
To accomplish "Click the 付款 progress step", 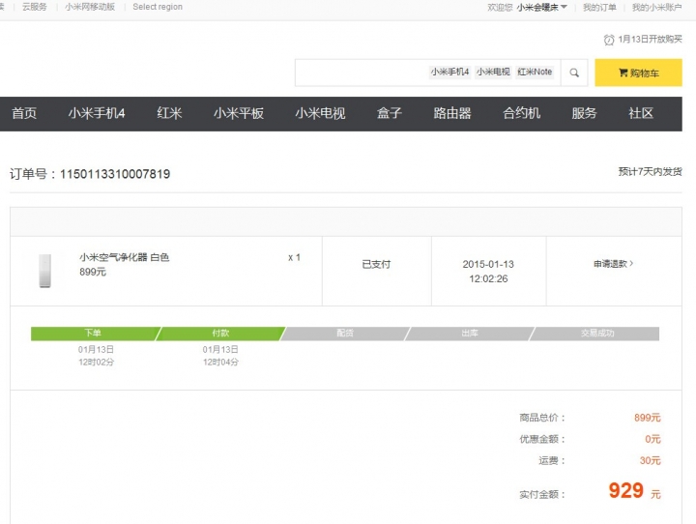I will (220, 333).
